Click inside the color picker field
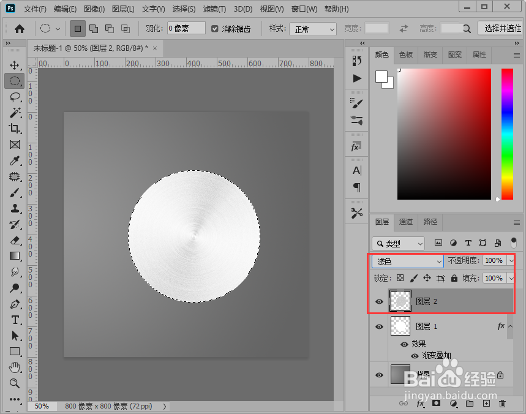Viewport: 526px width, 414px height. [444, 134]
